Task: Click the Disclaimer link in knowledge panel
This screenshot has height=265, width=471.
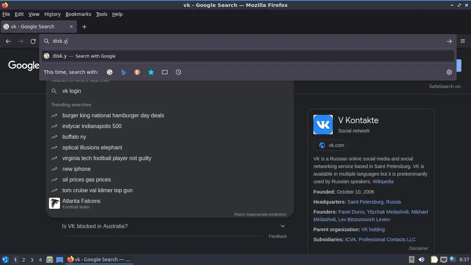Action: (419, 248)
